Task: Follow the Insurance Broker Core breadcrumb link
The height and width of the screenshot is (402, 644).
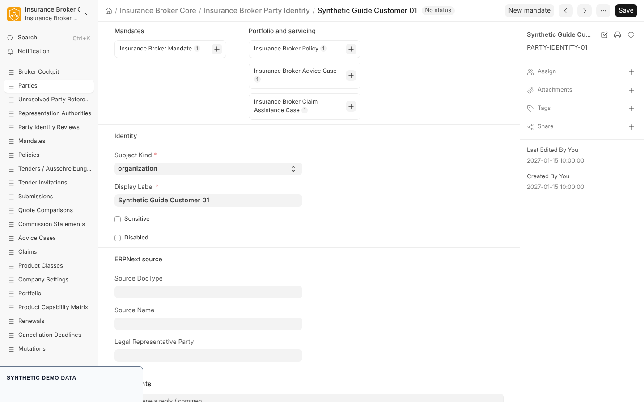Action: click(x=158, y=11)
